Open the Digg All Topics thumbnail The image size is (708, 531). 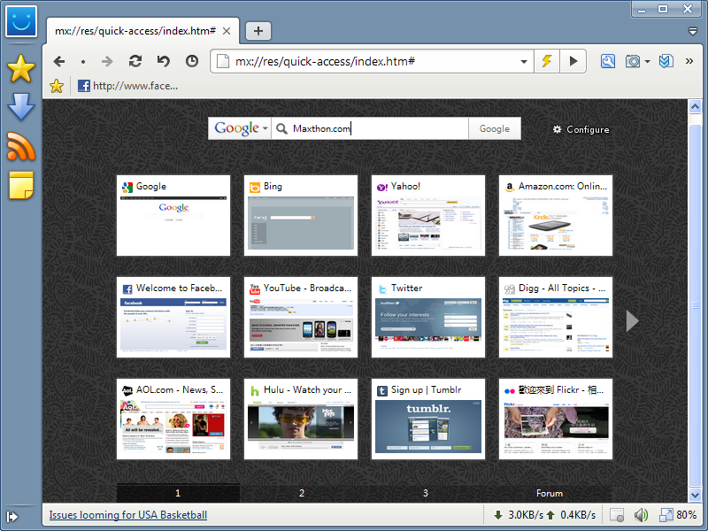tap(556, 317)
